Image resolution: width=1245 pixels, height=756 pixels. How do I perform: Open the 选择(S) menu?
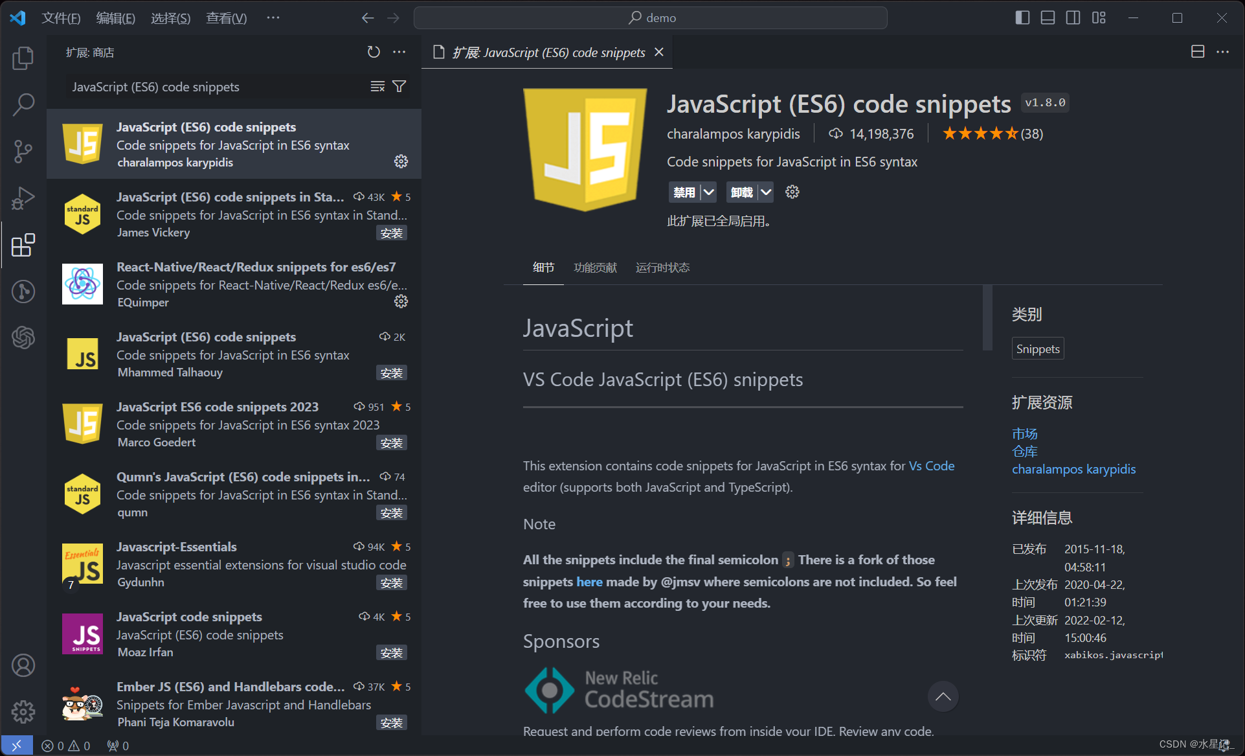click(171, 18)
